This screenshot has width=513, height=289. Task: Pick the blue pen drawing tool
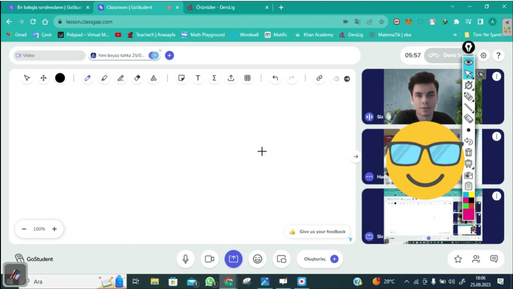tap(87, 78)
